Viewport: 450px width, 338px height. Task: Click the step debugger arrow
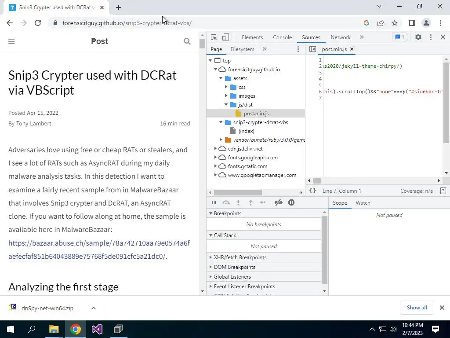pos(262,202)
